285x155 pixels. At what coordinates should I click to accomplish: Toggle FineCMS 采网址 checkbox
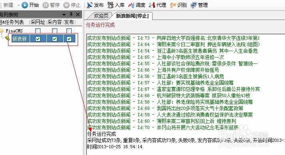point(38,31)
